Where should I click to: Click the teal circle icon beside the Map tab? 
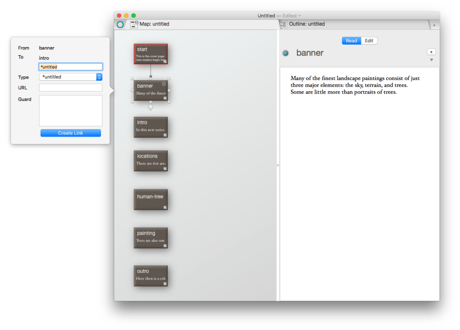pos(120,24)
